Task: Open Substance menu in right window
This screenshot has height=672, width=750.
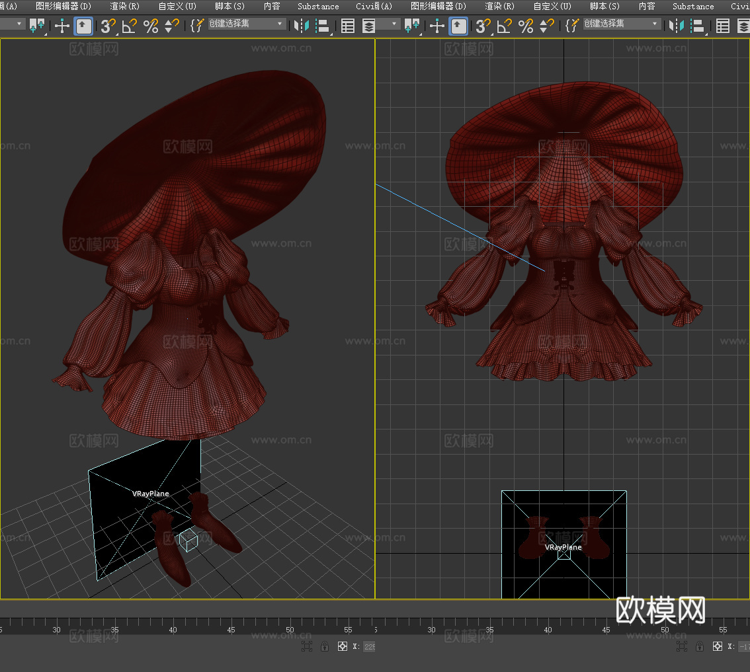Action: [x=693, y=6]
